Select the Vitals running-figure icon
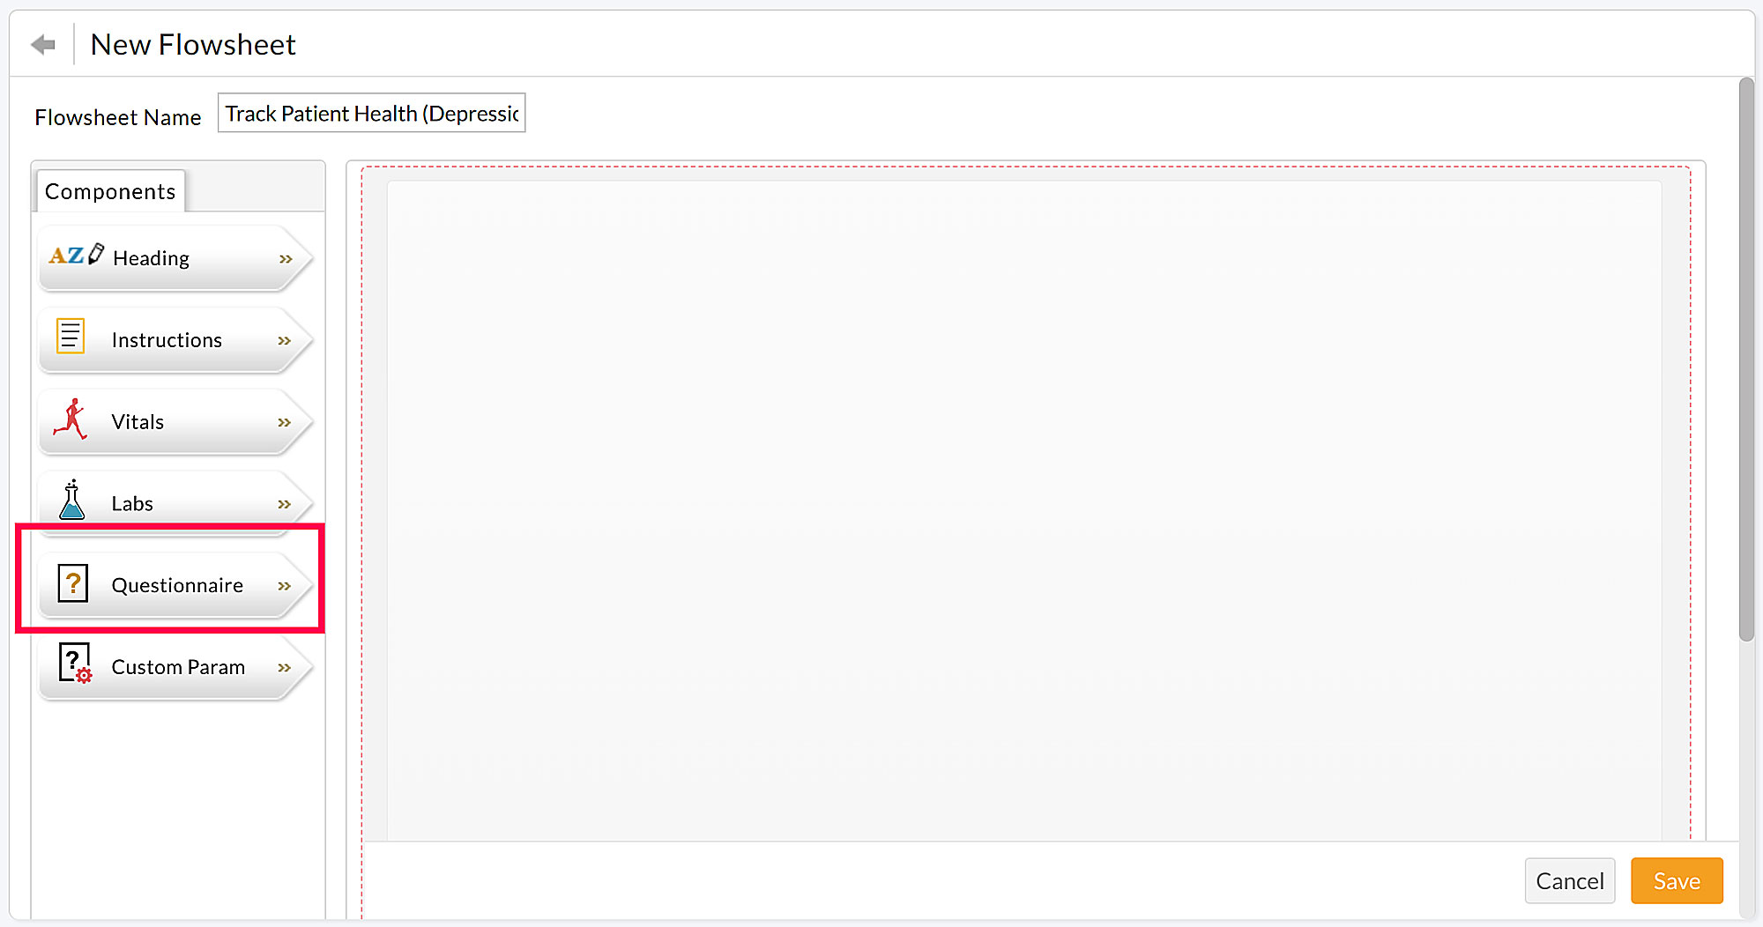This screenshot has width=1763, height=927. (x=72, y=420)
